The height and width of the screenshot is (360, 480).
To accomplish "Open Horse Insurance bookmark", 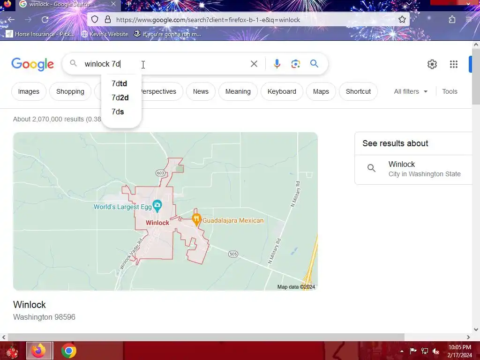I will [40, 34].
